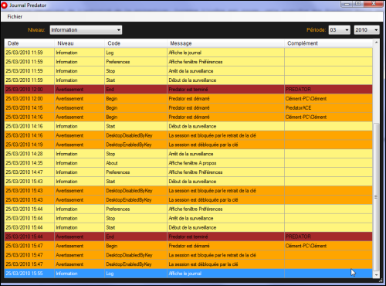The image size is (386, 286).
Task: Open the Fichier menu
Action: (15, 16)
